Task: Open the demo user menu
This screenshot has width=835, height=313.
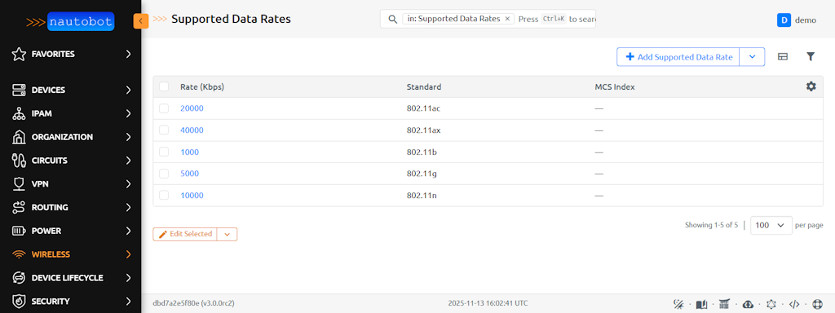Action: pyautogui.click(x=797, y=20)
